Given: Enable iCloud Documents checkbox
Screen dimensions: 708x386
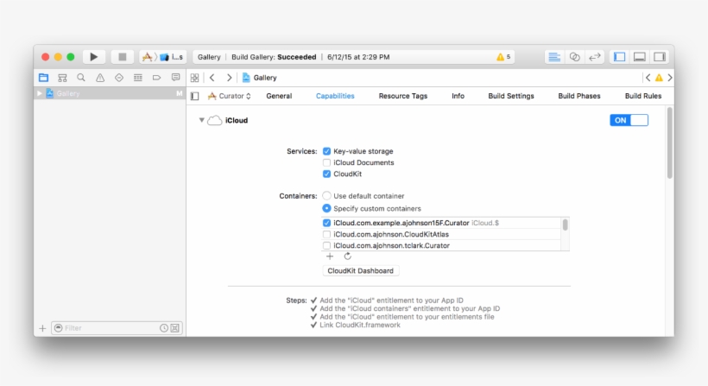Looking at the screenshot, I should pos(326,162).
